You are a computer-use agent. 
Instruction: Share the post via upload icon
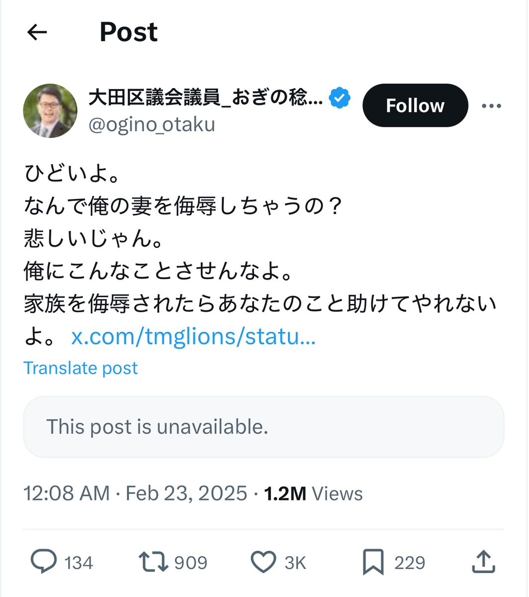482,562
